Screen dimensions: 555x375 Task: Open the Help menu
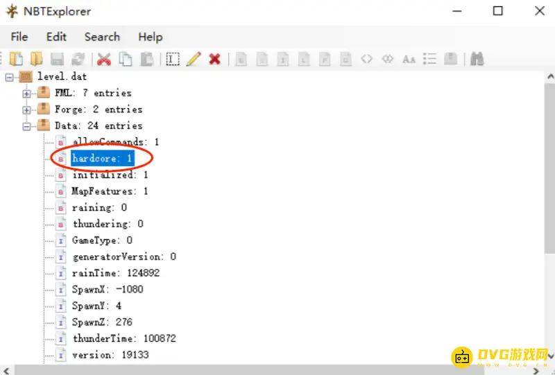pos(150,37)
